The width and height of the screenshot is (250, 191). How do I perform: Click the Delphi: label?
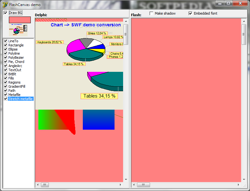41,15
